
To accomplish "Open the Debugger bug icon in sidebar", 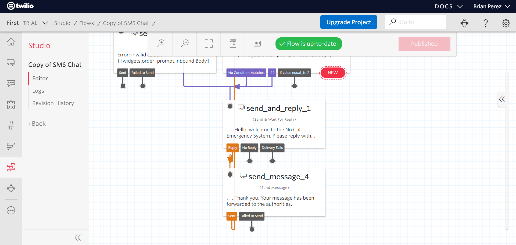I will [x=11, y=188].
